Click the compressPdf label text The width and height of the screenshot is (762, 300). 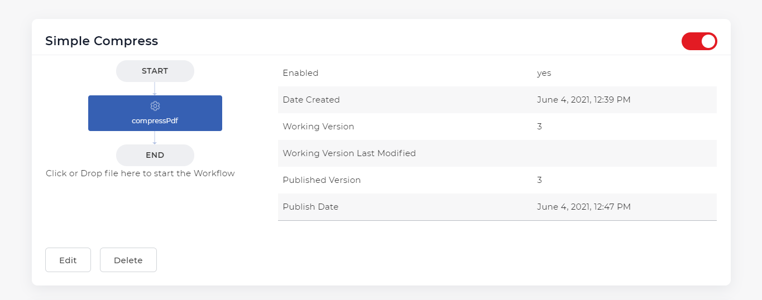[155, 120]
